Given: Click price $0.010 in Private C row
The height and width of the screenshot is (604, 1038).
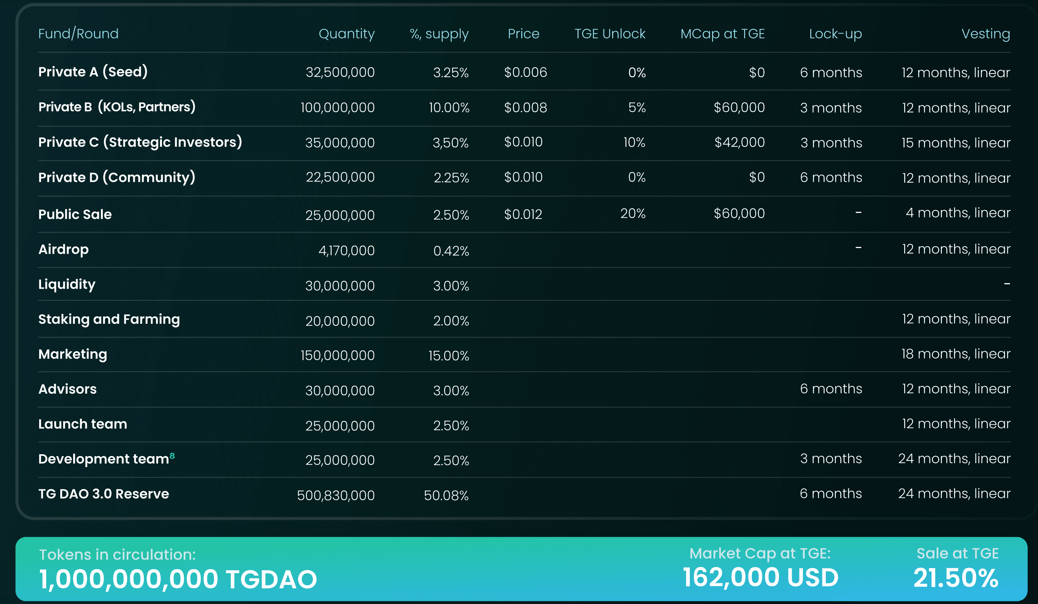Looking at the screenshot, I should pyautogui.click(x=523, y=142).
